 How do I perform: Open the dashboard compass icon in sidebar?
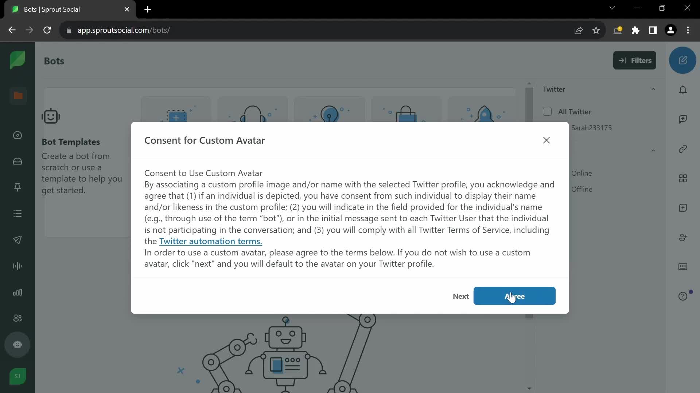click(x=17, y=135)
